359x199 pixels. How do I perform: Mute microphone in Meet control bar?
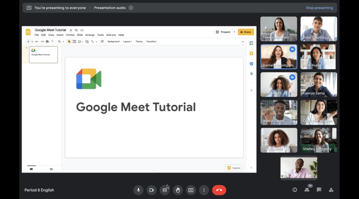(x=139, y=190)
